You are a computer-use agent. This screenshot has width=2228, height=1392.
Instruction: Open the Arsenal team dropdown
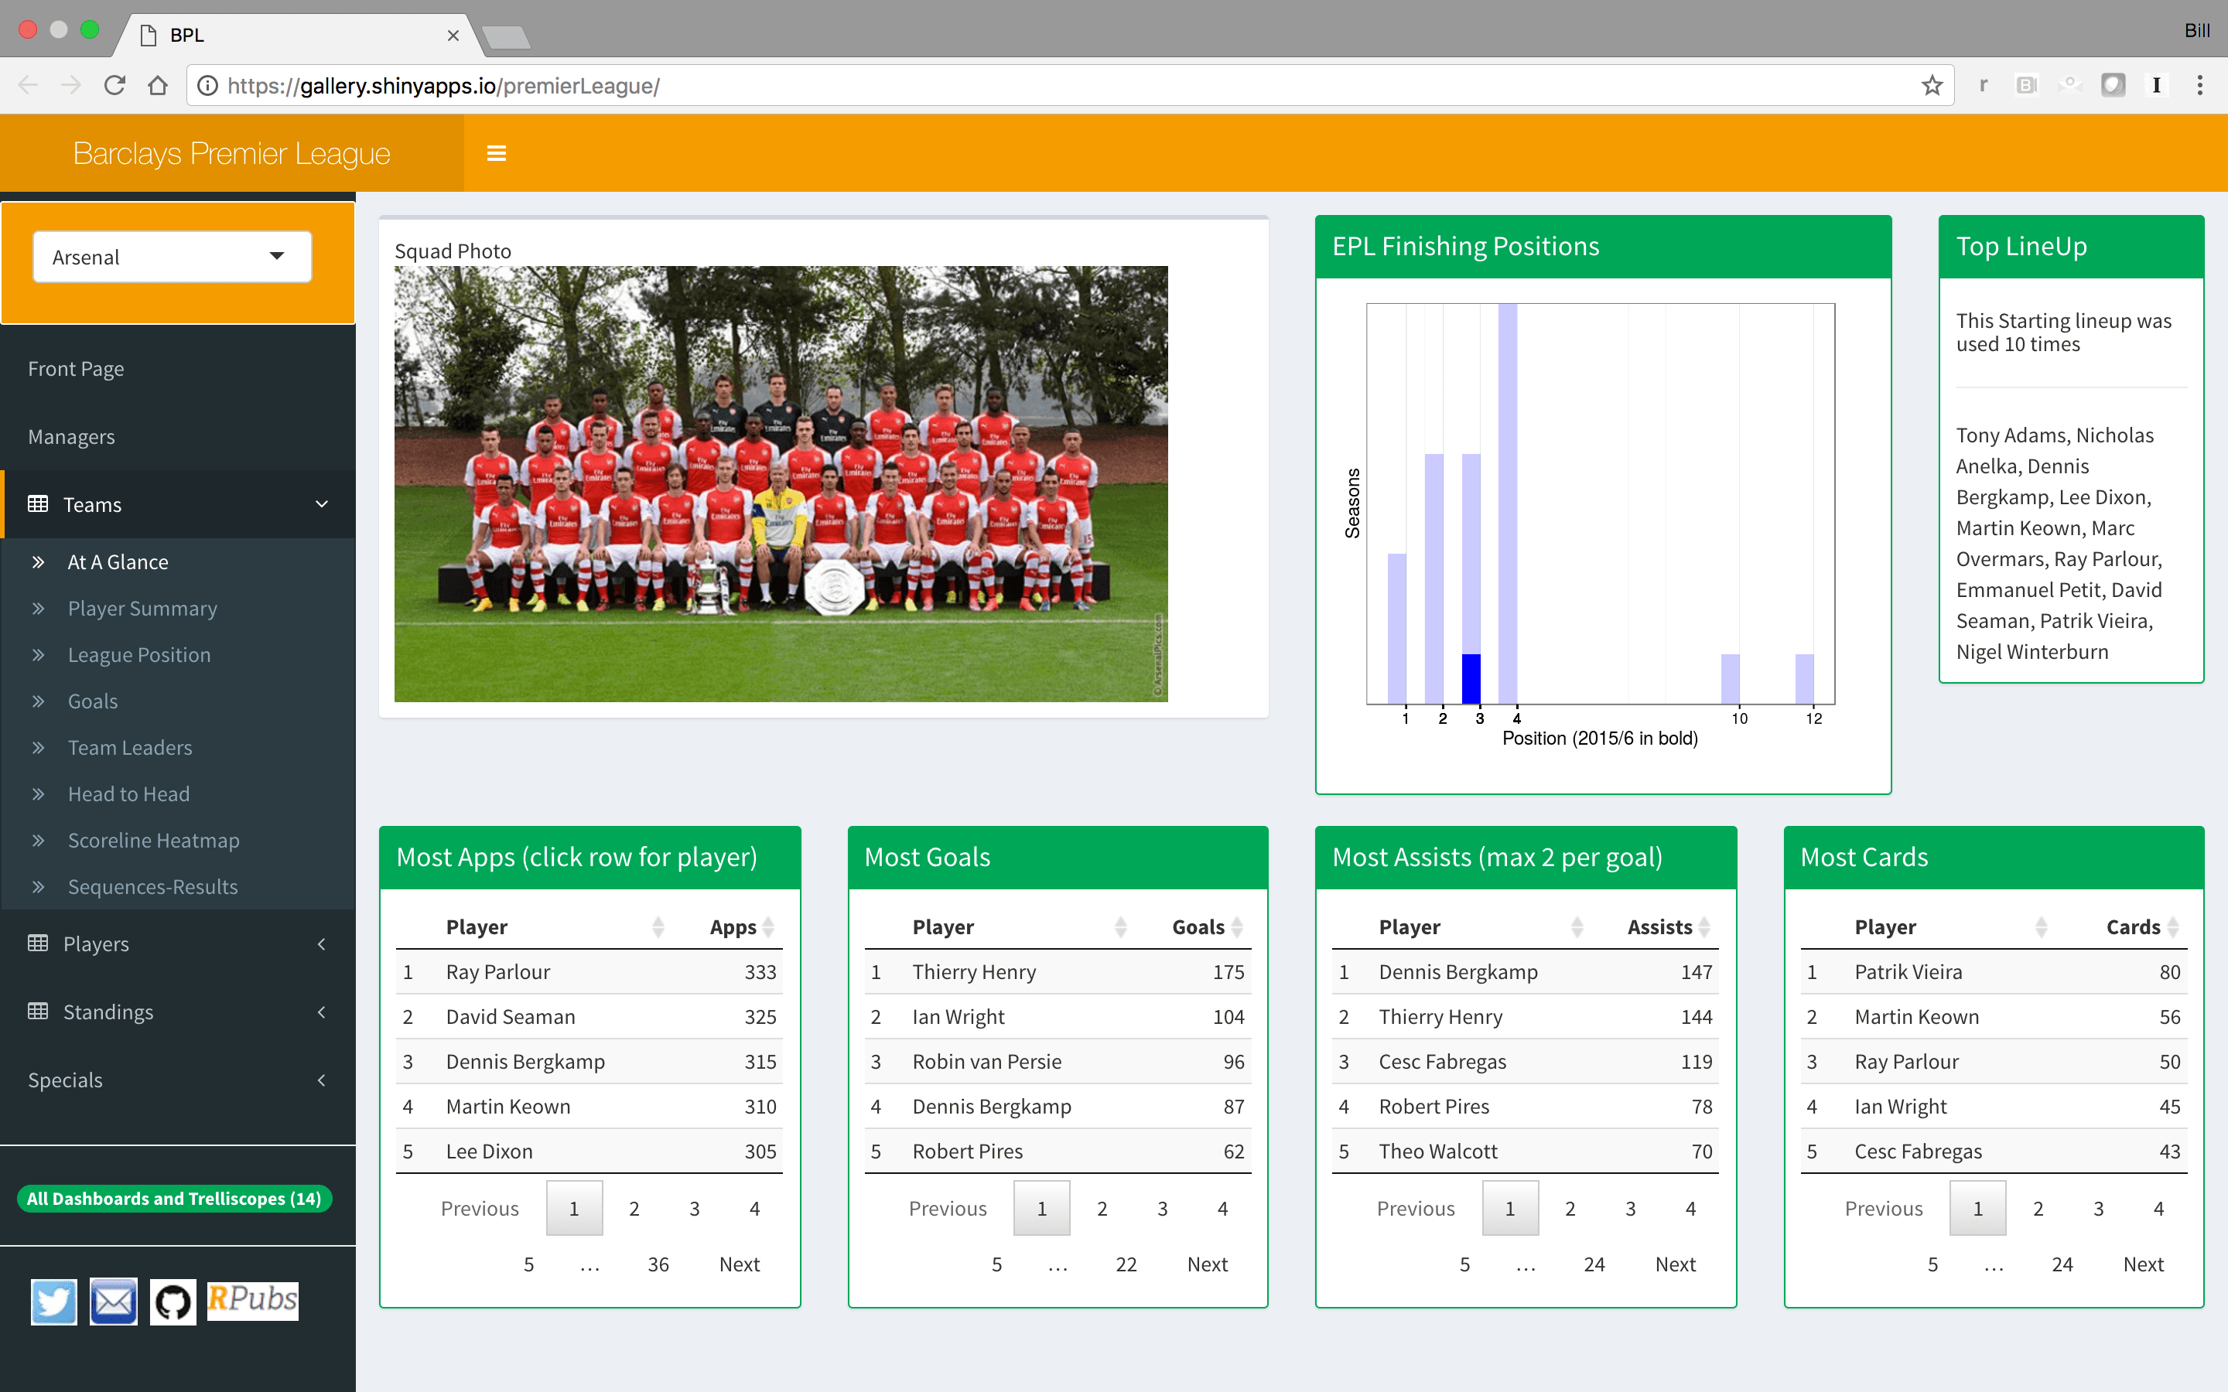pos(173,257)
